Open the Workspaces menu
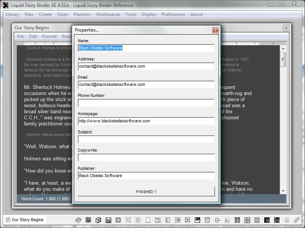 108,14
